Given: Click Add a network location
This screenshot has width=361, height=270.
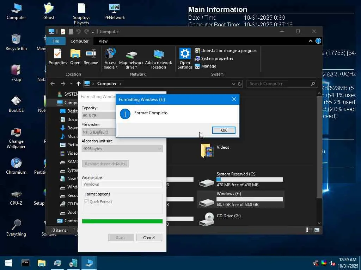Looking at the screenshot, I should click(x=158, y=59).
